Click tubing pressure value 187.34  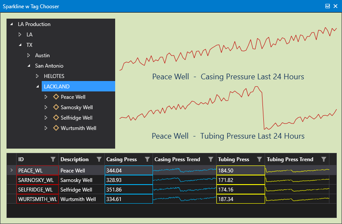(241, 199)
